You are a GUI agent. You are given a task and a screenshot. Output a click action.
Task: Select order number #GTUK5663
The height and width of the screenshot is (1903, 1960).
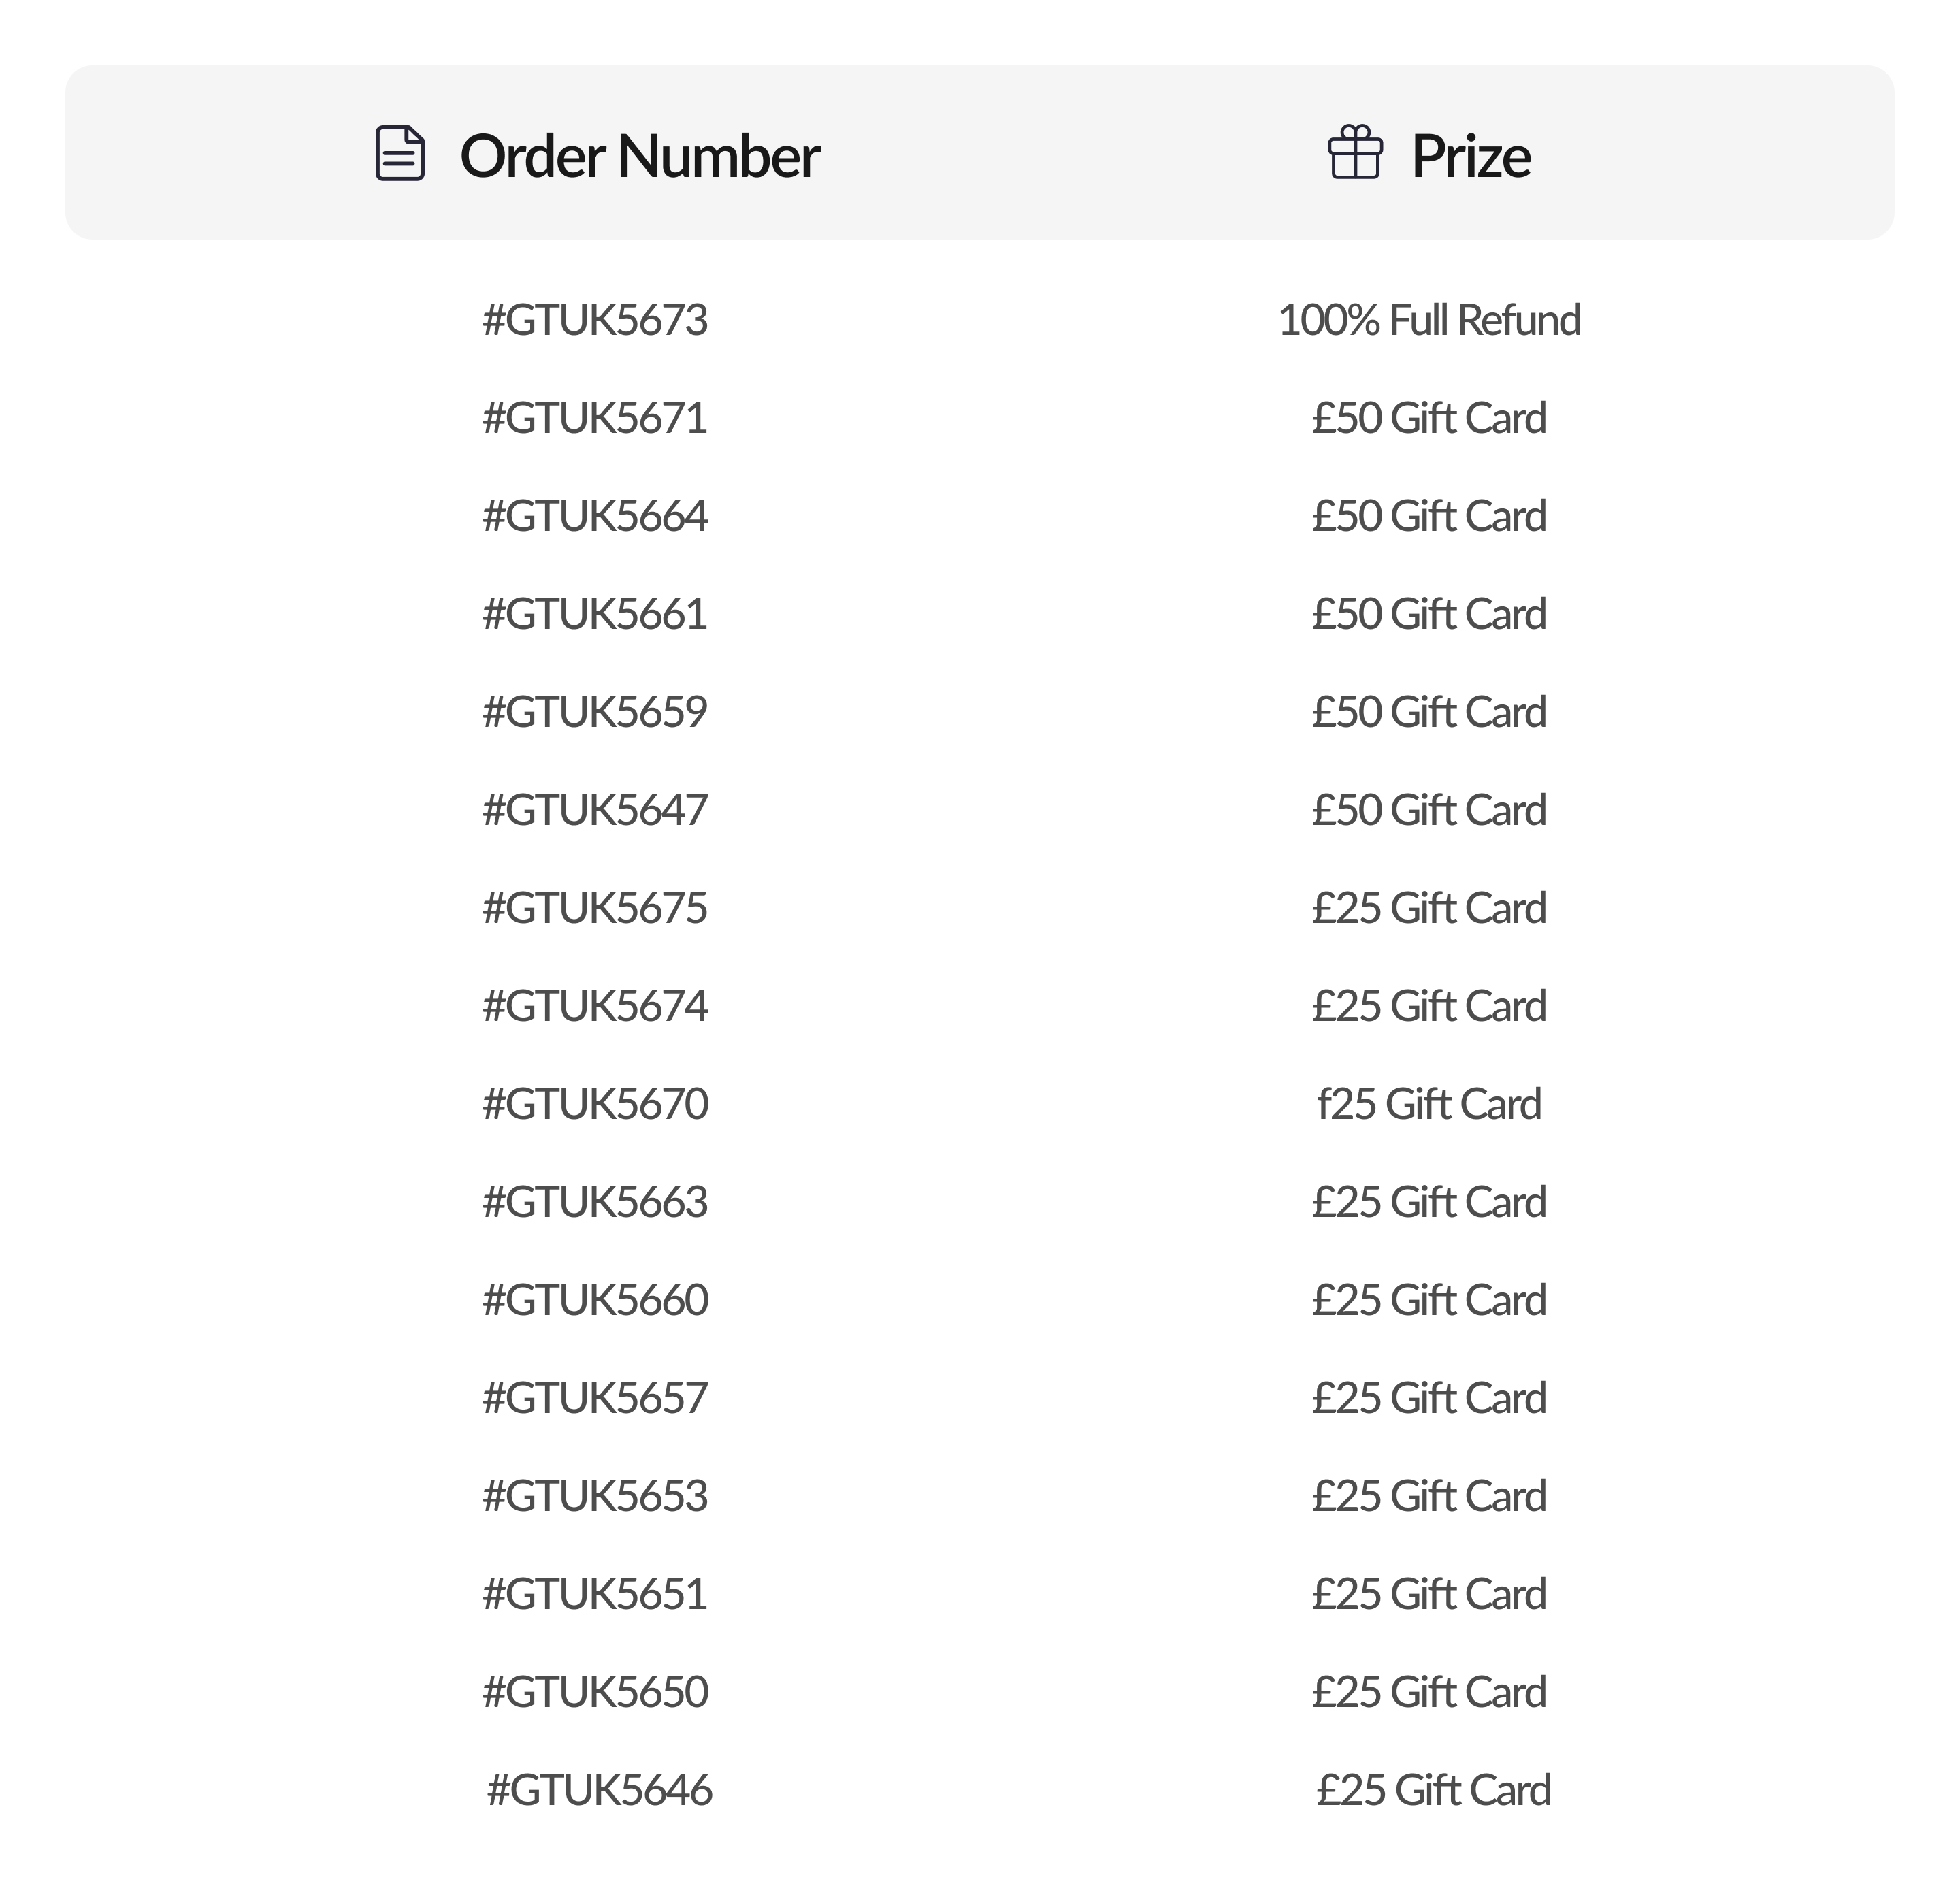click(x=595, y=1202)
